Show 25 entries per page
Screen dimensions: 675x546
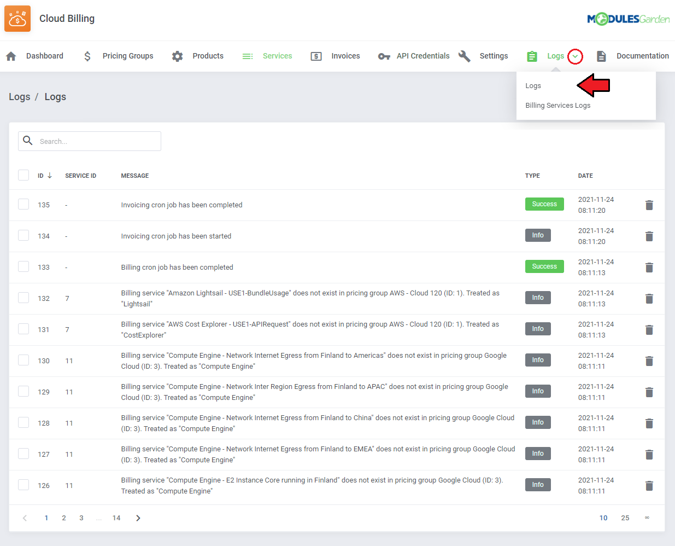[x=625, y=518]
